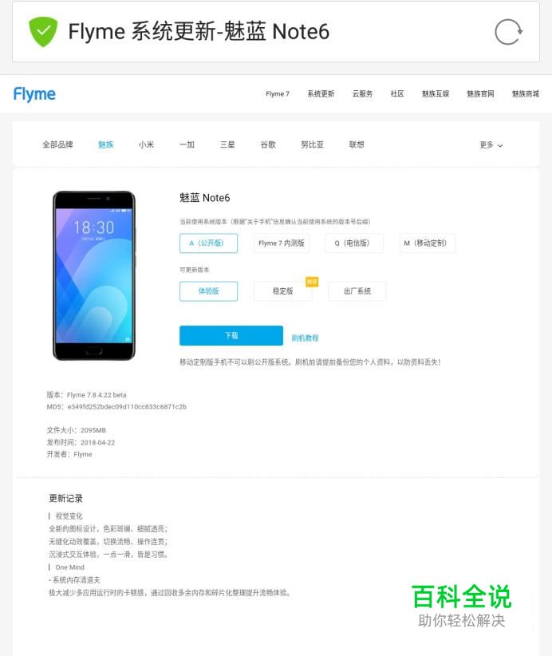
Task: Open the 系统更新 navigation menu item
Action: point(321,93)
